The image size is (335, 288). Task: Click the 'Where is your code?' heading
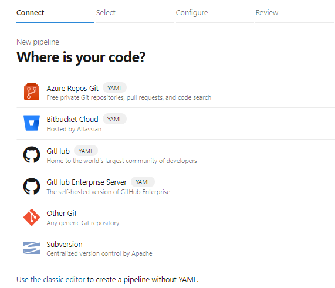click(x=81, y=57)
